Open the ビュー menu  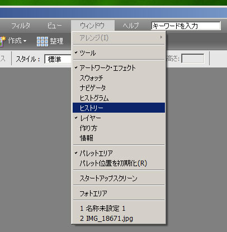point(54,26)
